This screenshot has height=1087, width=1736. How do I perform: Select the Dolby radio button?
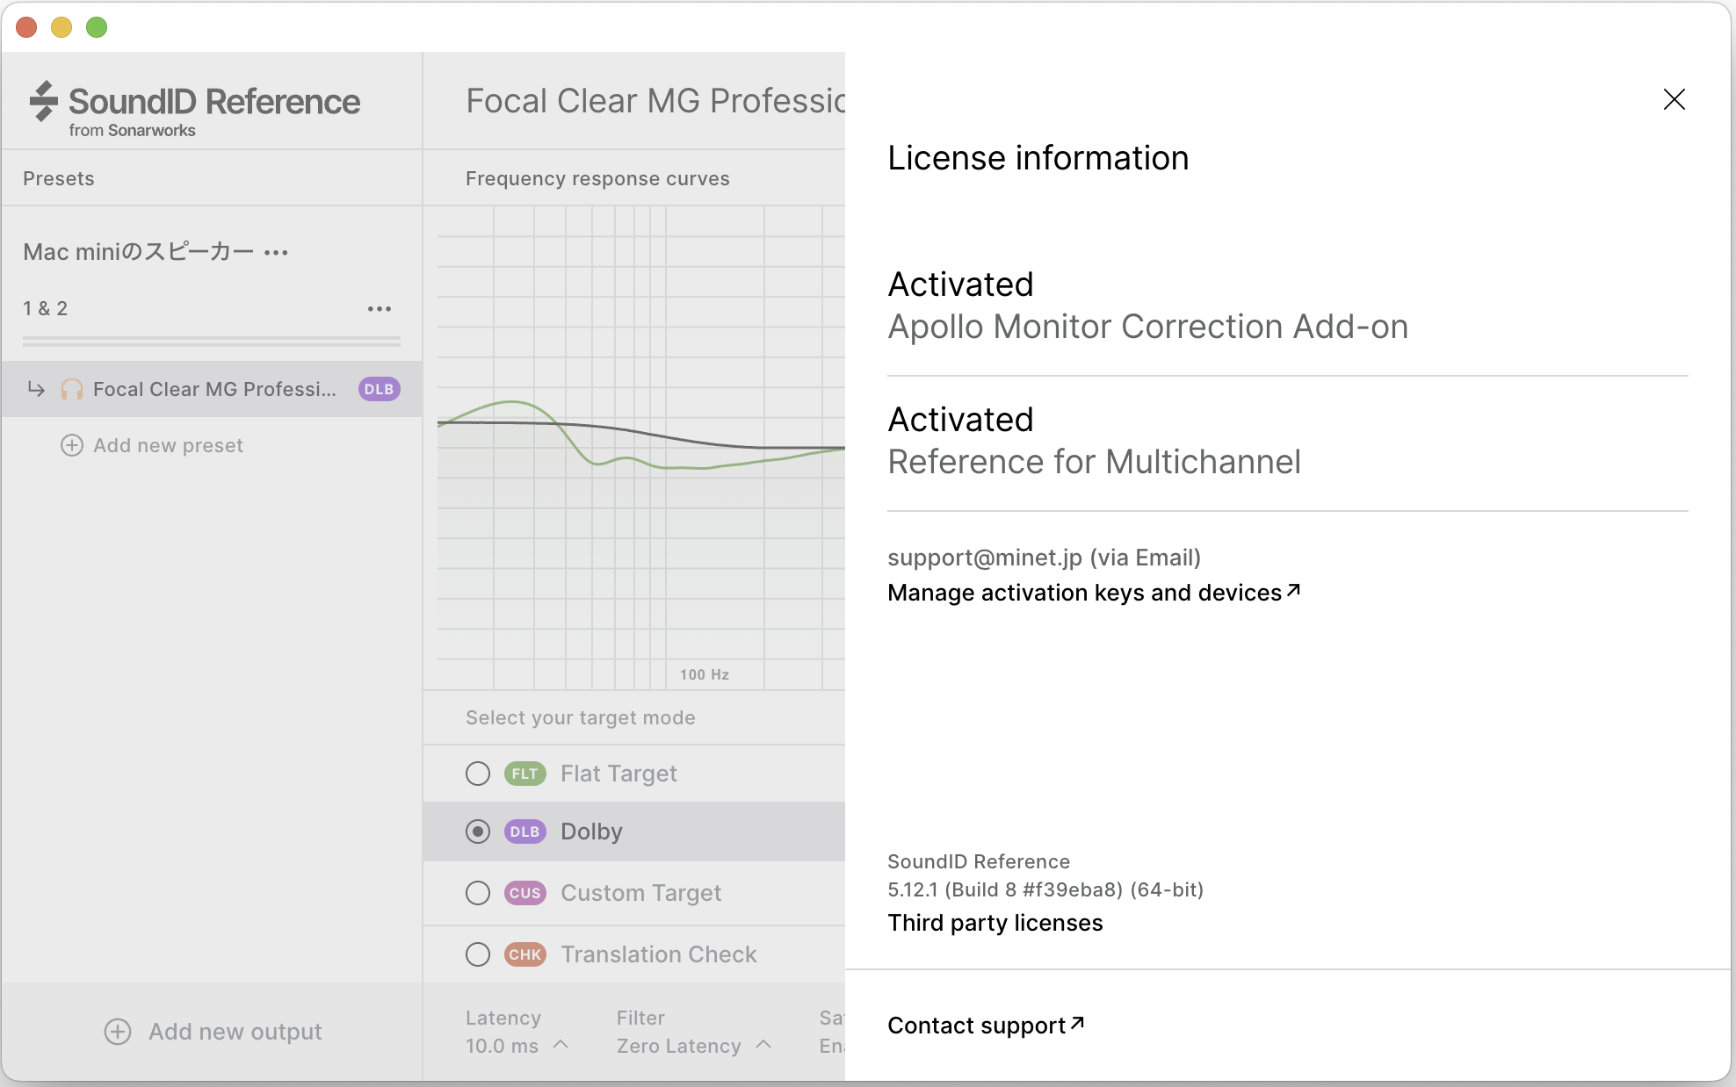tap(478, 831)
